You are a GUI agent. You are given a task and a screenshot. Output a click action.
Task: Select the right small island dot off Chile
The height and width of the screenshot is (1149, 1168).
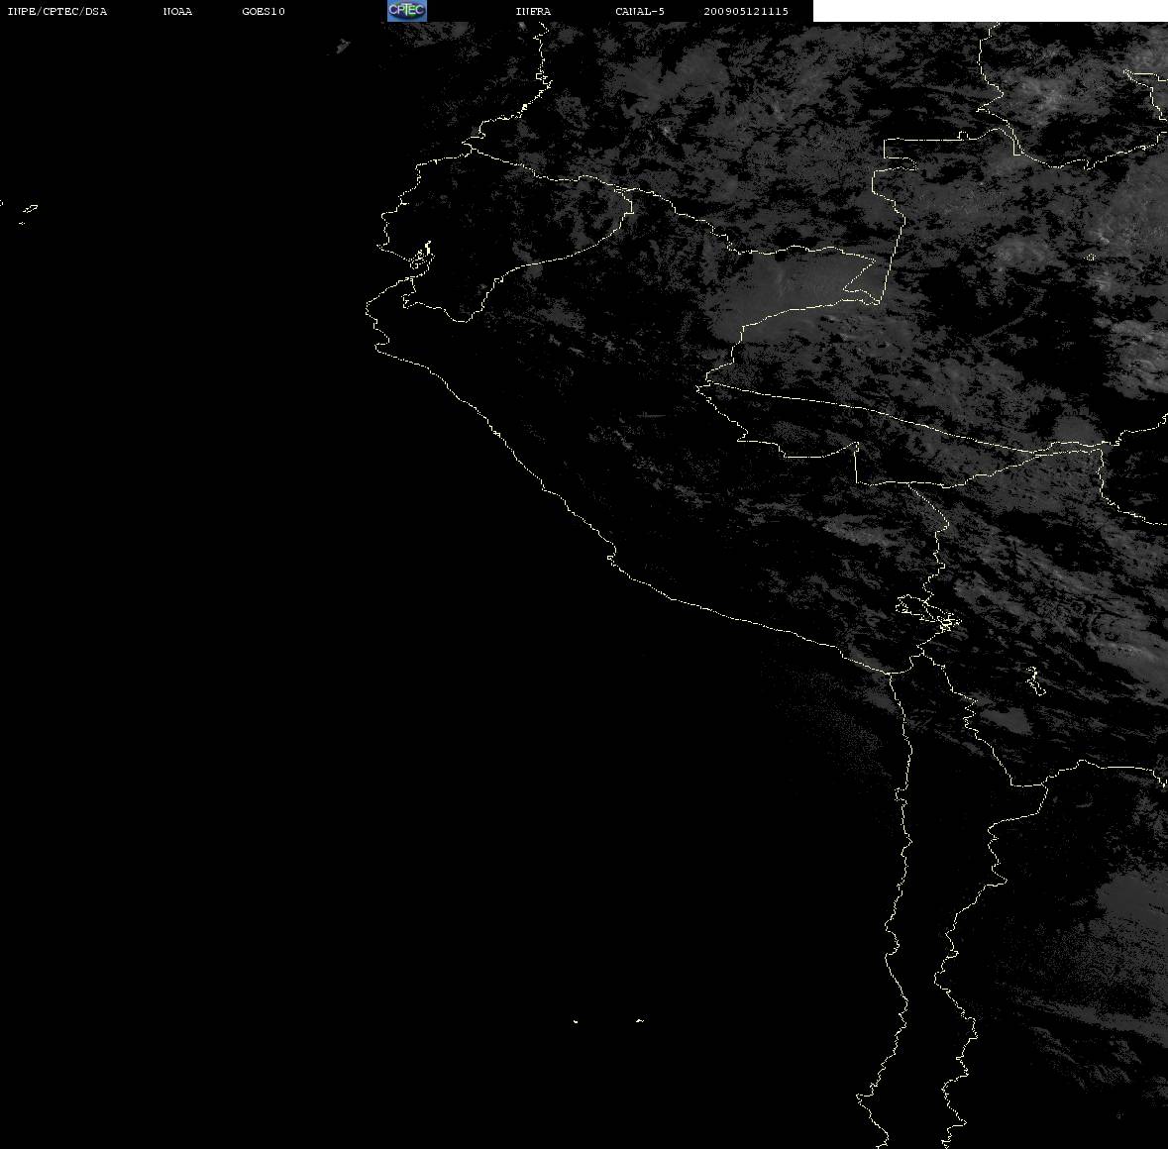click(640, 1020)
